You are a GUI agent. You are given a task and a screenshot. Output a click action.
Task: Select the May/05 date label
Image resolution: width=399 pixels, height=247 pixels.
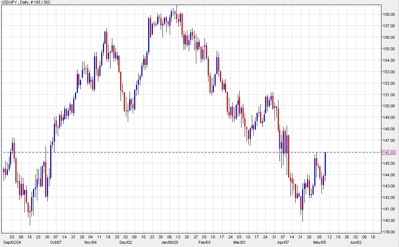[319, 242]
